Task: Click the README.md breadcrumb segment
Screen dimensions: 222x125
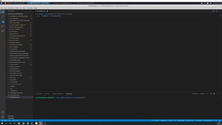Action: (52, 14)
